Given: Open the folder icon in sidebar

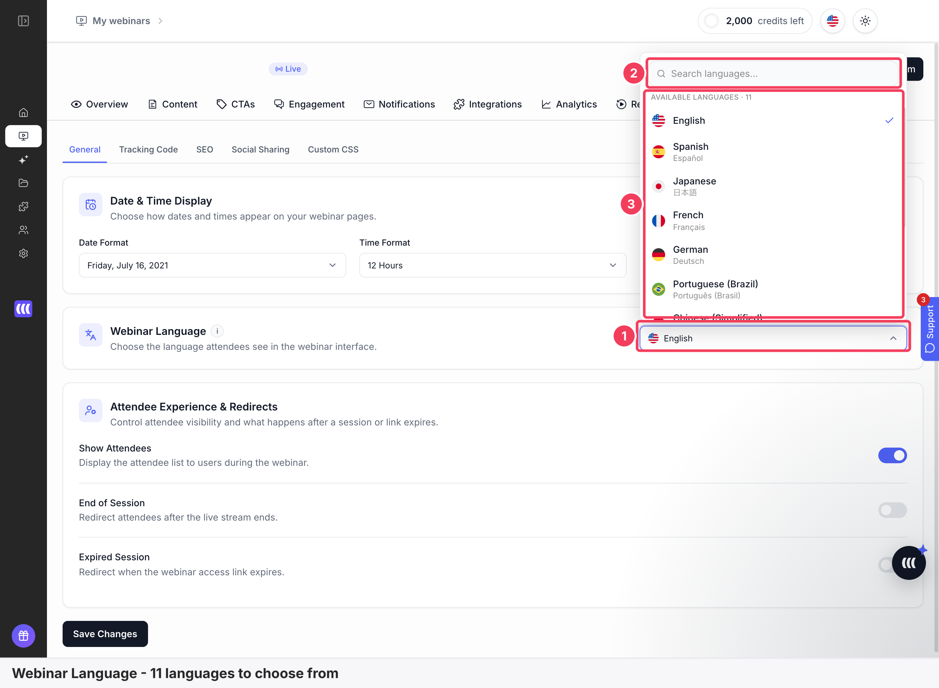Looking at the screenshot, I should pyautogui.click(x=23, y=183).
